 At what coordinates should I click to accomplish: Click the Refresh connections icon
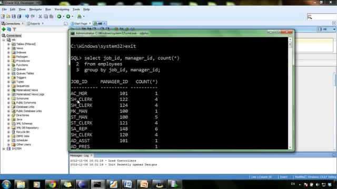[x=9, y=29]
